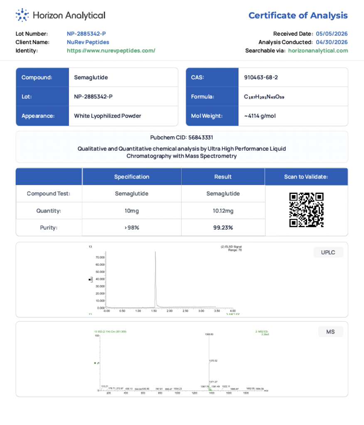Click the Certificate of Analysis heading
This screenshot has height=425, width=364.
coord(298,15)
